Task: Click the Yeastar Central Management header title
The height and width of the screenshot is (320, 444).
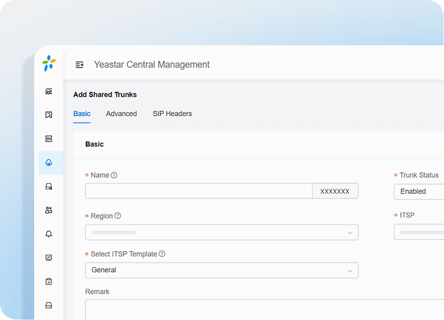Action: [x=152, y=65]
